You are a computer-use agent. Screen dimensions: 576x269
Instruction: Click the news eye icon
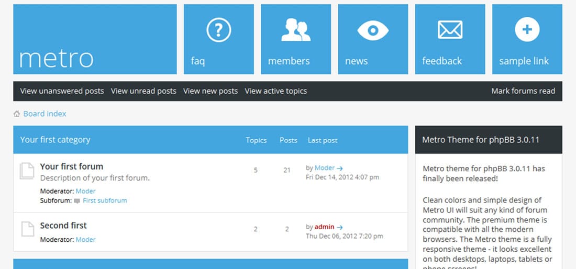click(x=373, y=30)
